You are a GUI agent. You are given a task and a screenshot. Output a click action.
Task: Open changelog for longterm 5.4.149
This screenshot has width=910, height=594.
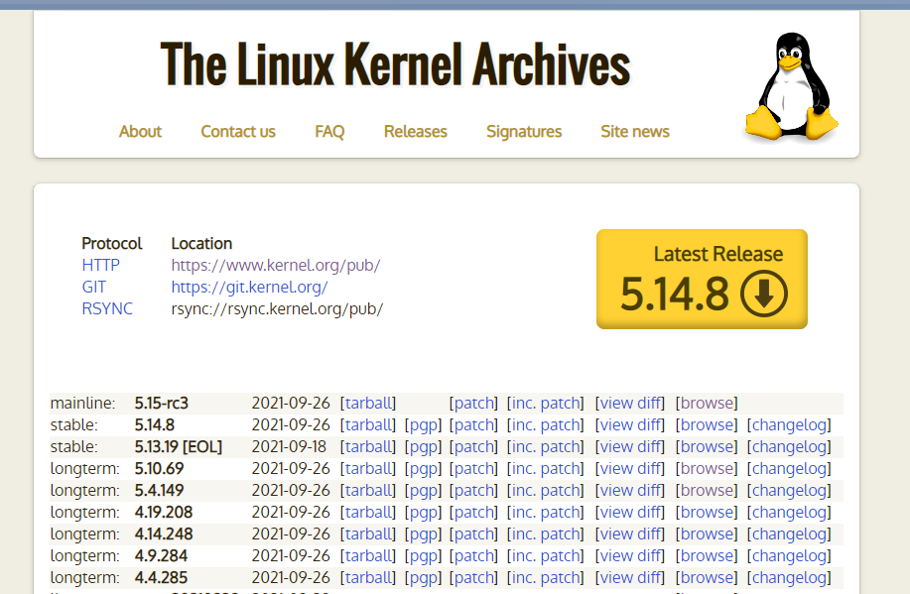click(789, 491)
